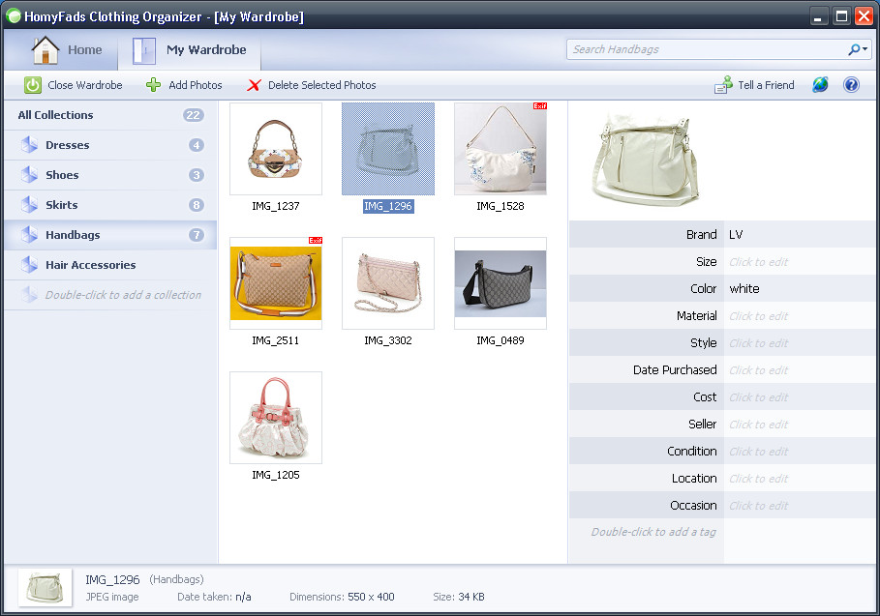Click the Exif badge on IMG_2511
Viewport: 880px width, 616px height.
(x=316, y=241)
